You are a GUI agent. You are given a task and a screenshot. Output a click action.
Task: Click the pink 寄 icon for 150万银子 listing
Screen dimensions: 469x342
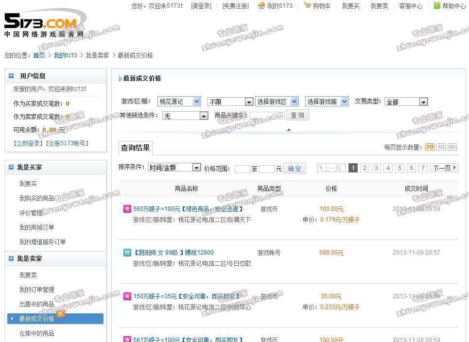pyautogui.click(x=127, y=296)
